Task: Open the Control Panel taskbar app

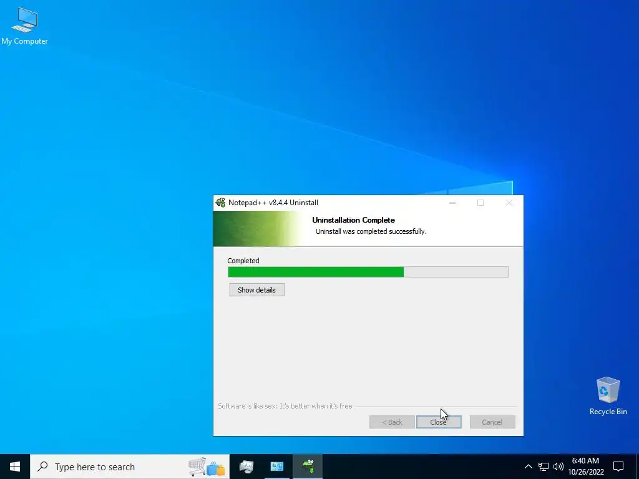Action: (276, 467)
